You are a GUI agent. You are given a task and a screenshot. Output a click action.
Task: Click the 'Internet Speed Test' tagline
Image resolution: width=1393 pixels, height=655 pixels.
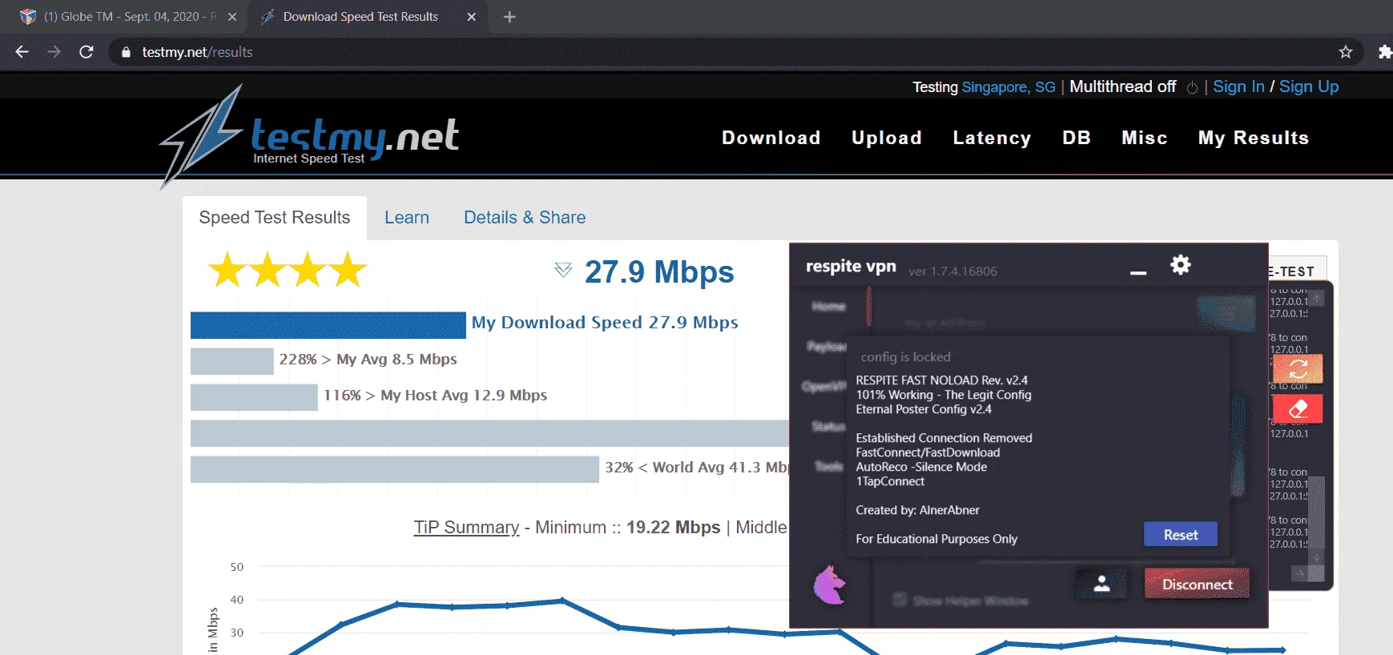point(308,159)
